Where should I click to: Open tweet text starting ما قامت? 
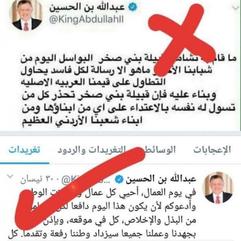click(x=129, y=91)
